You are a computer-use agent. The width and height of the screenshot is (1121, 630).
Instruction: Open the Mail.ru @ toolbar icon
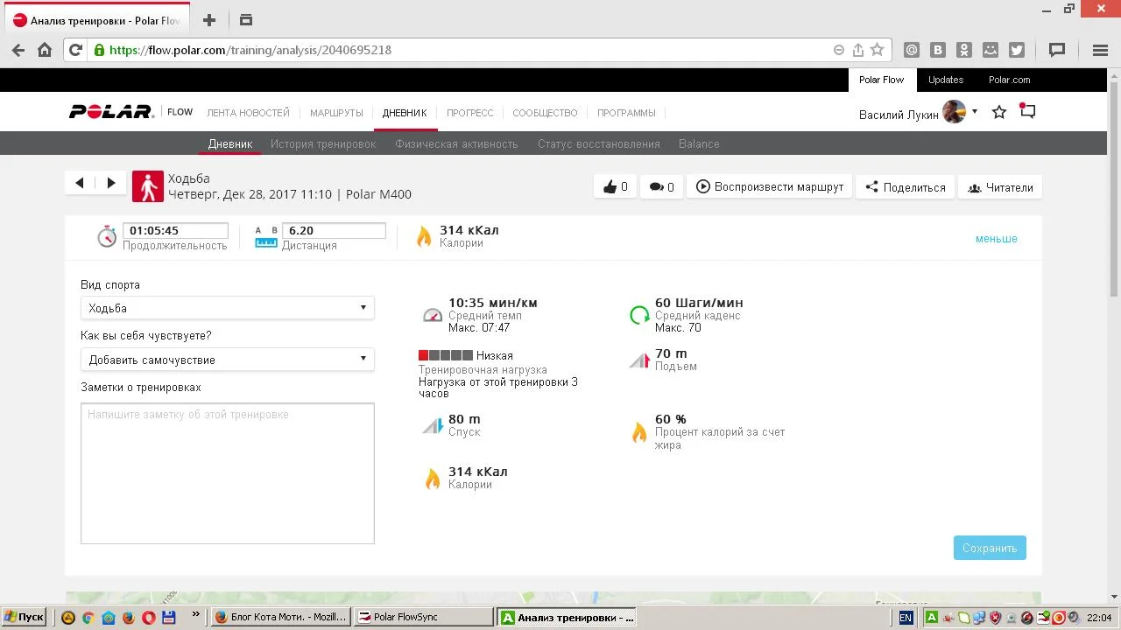click(912, 50)
